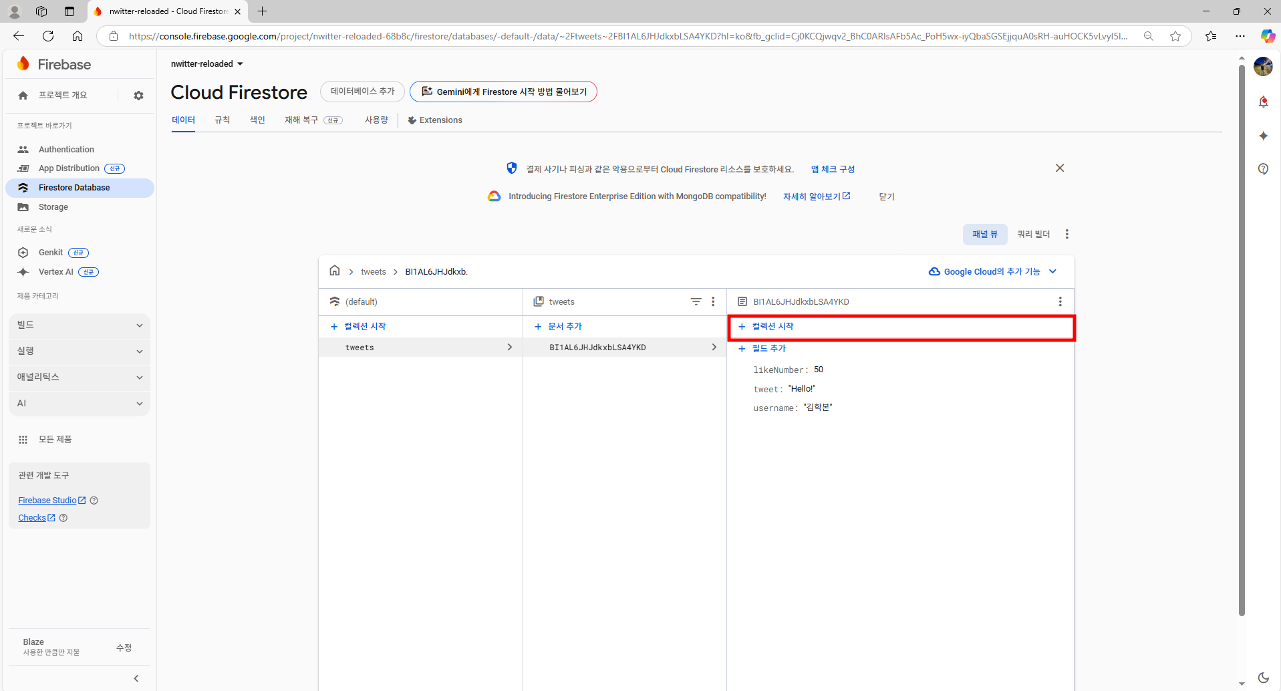The height and width of the screenshot is (691, 1281).
Task: Select 패널 뷰 view mode
Action: [985, 234]
